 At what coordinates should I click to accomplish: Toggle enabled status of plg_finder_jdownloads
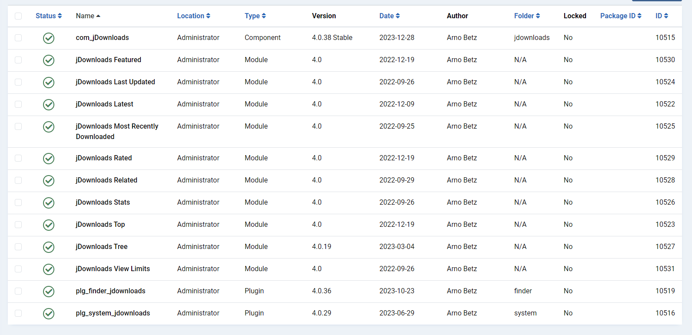(x=49, y=292)
